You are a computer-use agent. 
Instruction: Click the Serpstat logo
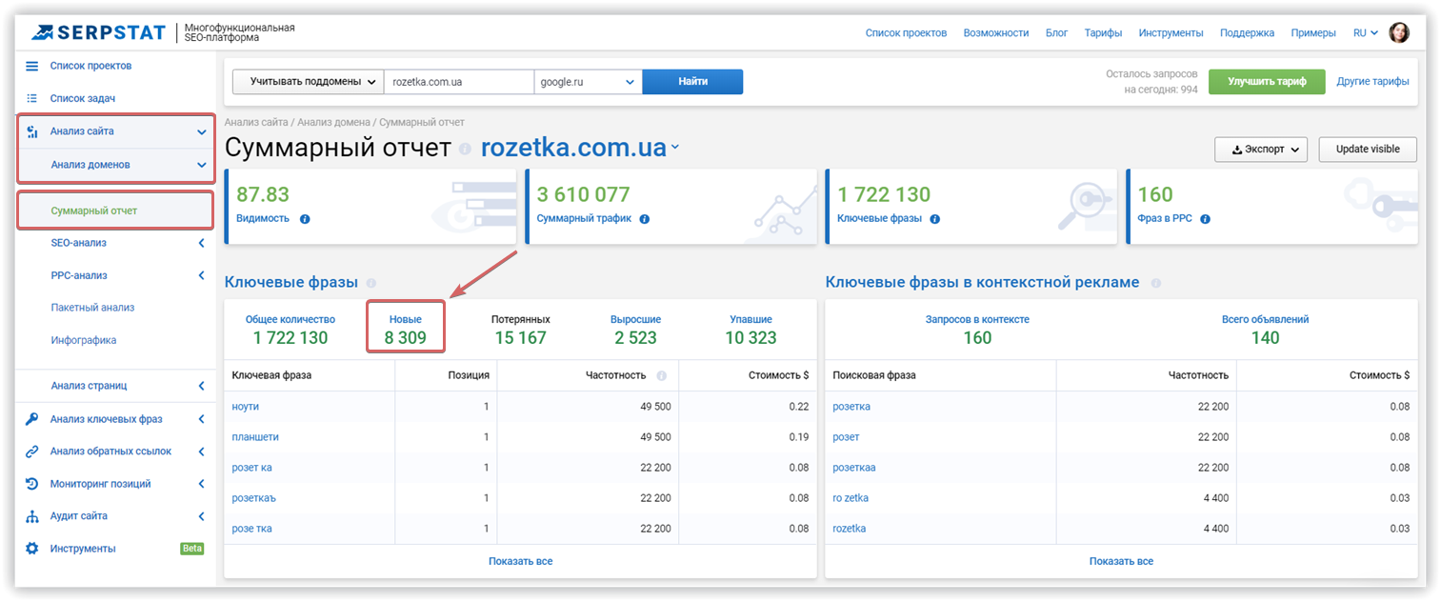tap(98, 32)
